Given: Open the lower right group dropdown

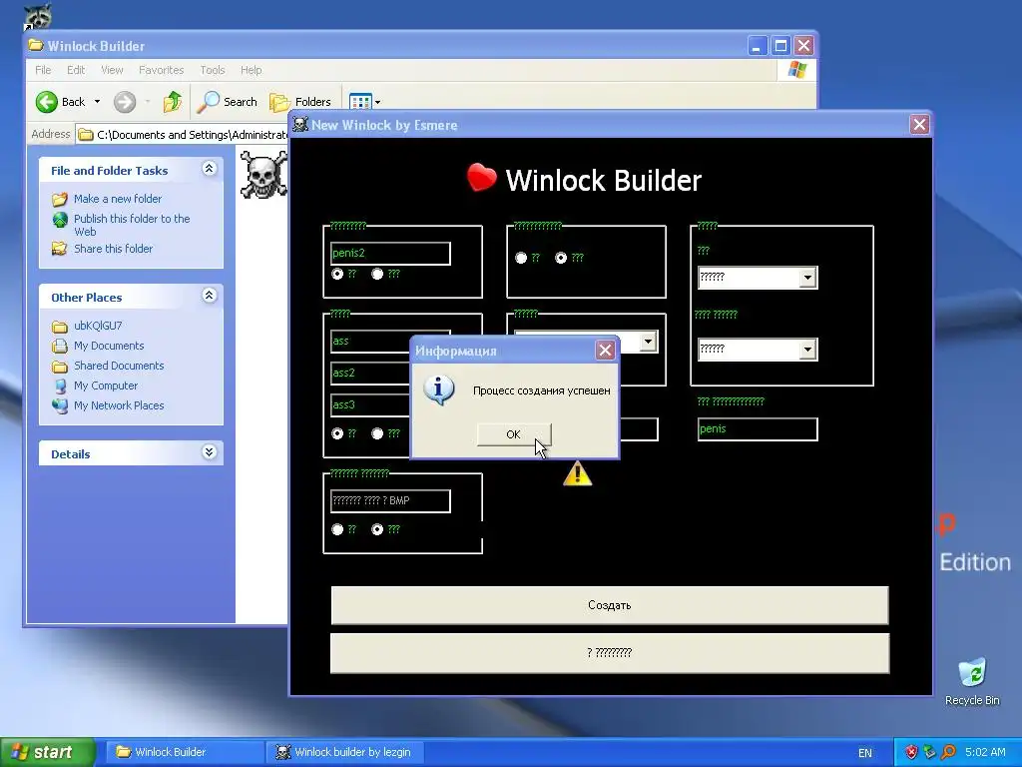Looking at the screenshot, I should (807, 350).
